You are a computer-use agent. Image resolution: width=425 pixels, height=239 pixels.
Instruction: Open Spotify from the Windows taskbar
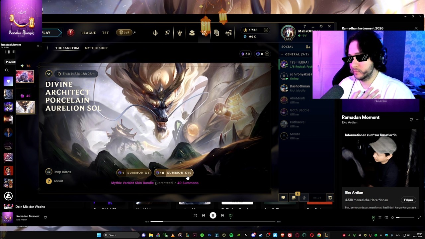(x=231, y=235)
